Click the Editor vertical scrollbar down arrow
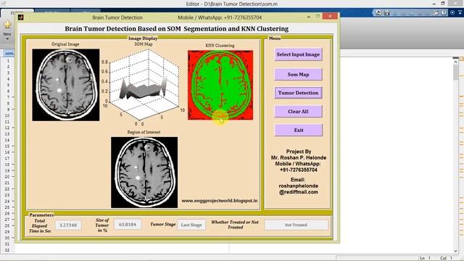The image size is (464, 261). point(456,252)
